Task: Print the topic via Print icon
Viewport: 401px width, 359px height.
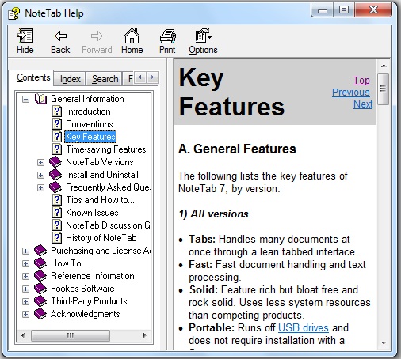Action: [x=168, y=36]
